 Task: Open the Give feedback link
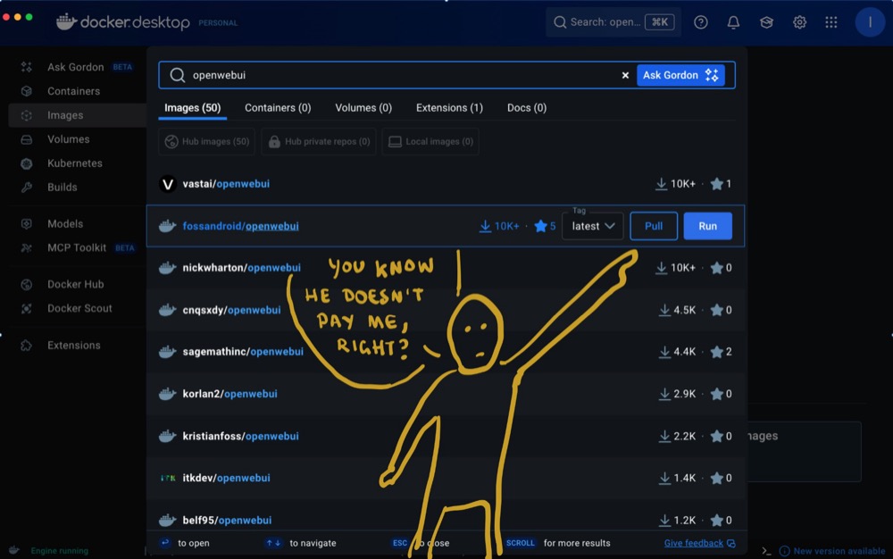click(x=695, y=542)
